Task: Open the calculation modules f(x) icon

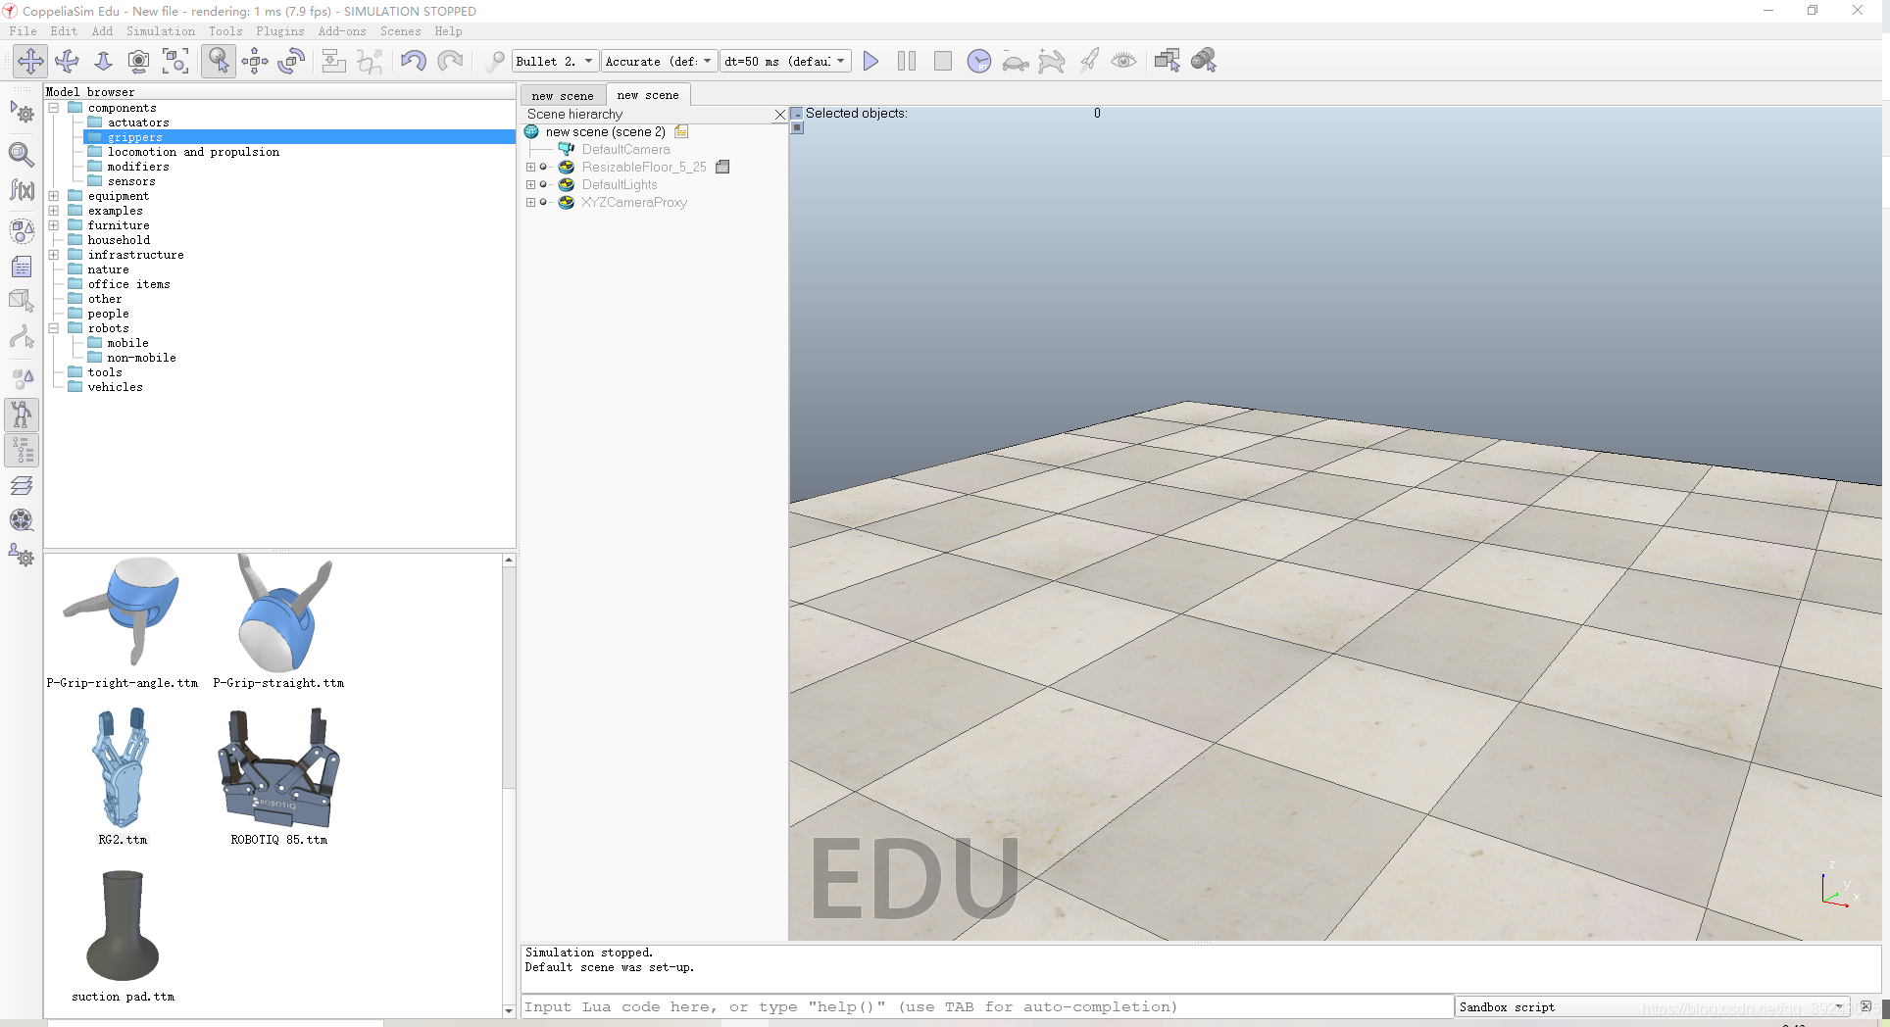Action: point(22,189)
